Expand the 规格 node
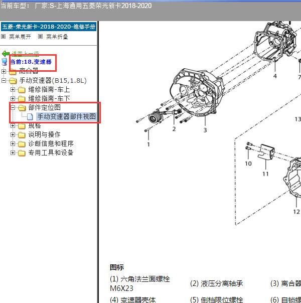This screenshot has height=303, width=301. [x=13, y=126]
